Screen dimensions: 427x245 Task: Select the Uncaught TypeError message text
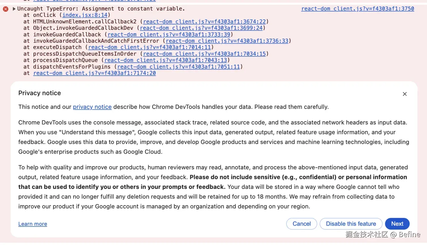pos(101,9)
